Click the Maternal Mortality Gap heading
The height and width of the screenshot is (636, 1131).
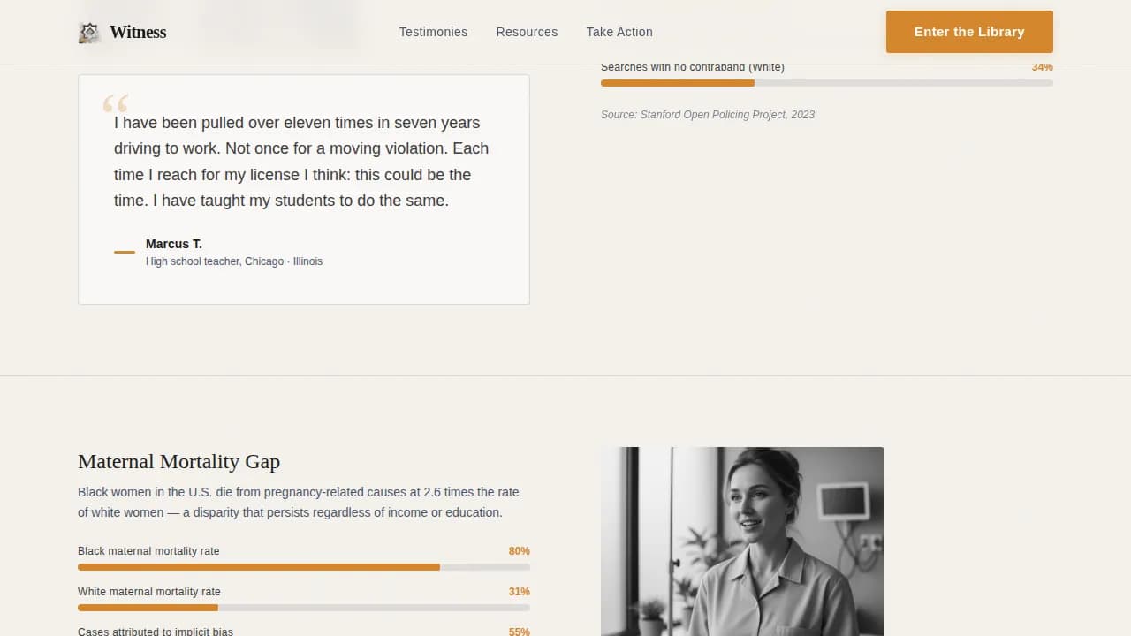pos(178,461)
